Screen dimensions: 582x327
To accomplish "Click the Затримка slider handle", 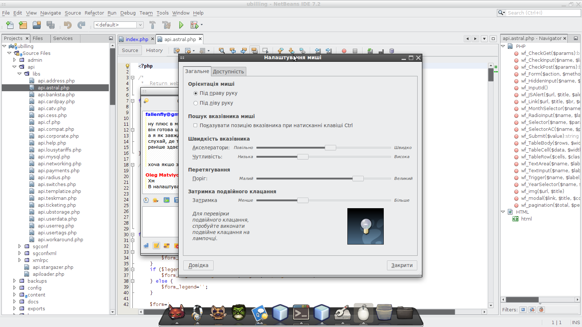I will pos(303,200).
